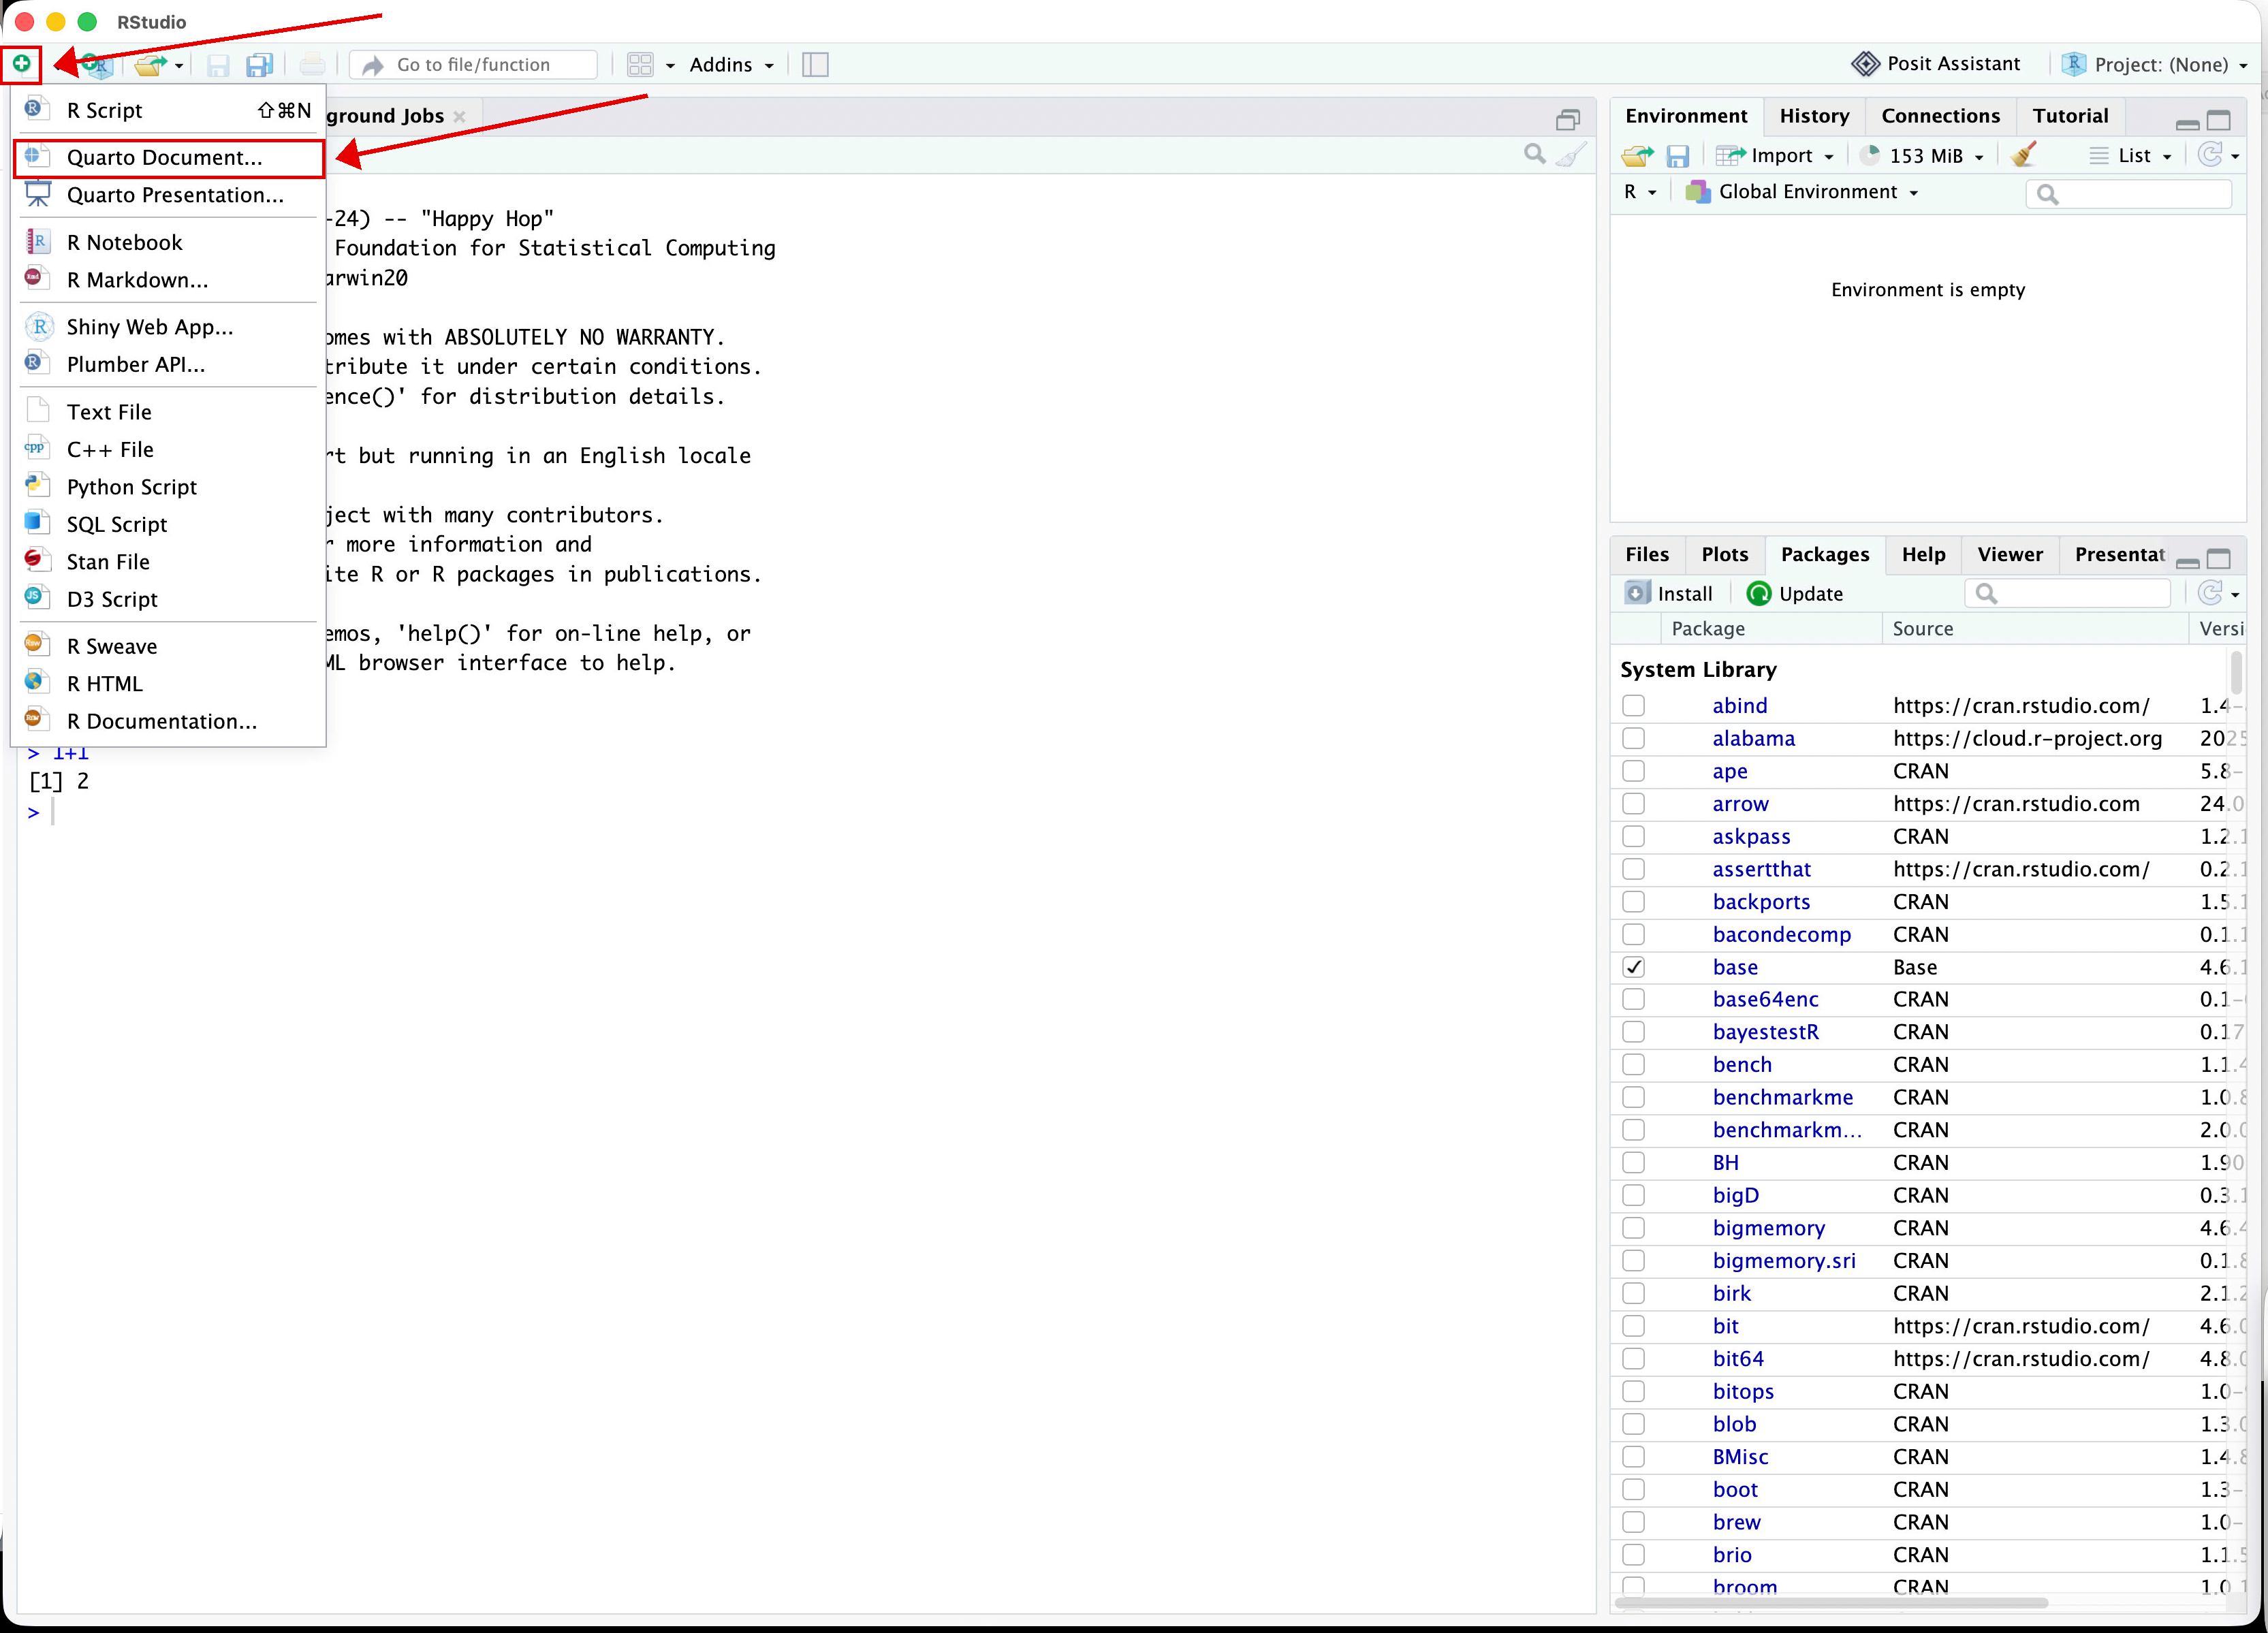The height and width of the screenshot is (1633, 2268).
Task: Click the Update packages button
Action: (1795, 593)
